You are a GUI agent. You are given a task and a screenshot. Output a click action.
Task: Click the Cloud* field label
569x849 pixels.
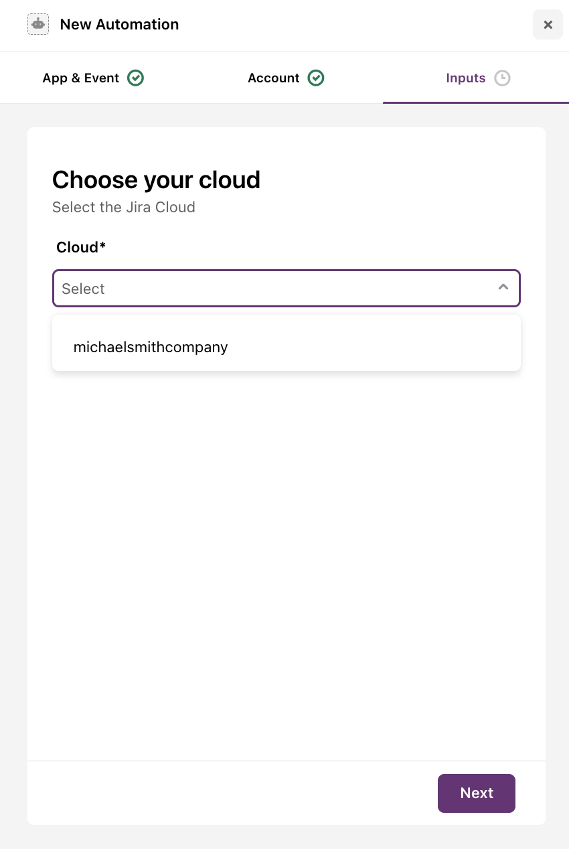(81, 248)
